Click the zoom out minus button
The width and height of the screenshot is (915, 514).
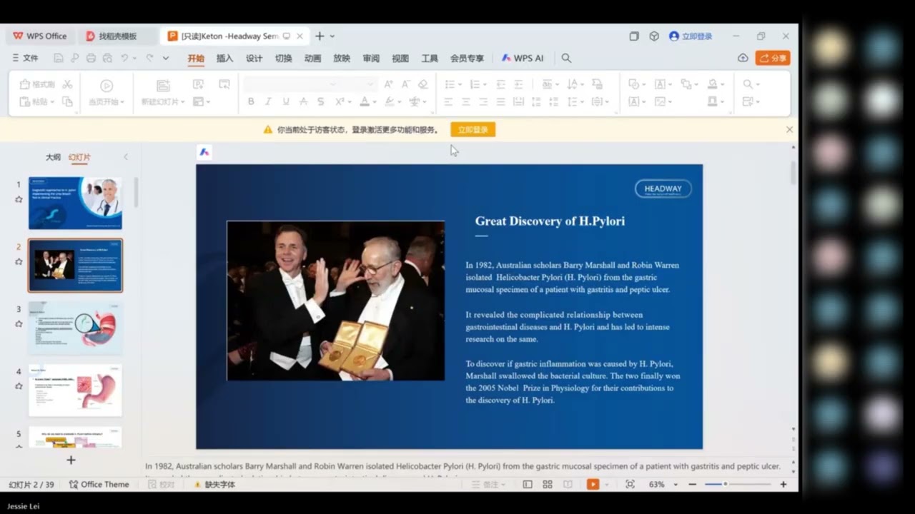(692, 484)
